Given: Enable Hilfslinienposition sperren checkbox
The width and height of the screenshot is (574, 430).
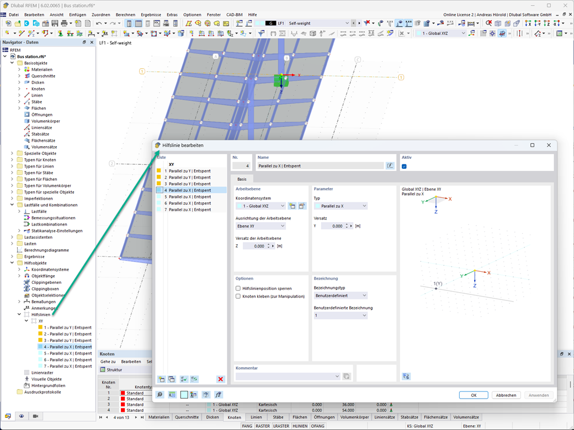Looking at the screenshot, I should [x=238, y=288].
